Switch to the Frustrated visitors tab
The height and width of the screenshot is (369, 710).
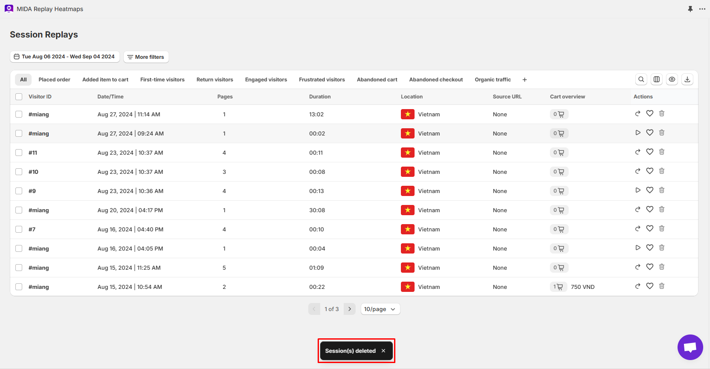click(322, 80)
